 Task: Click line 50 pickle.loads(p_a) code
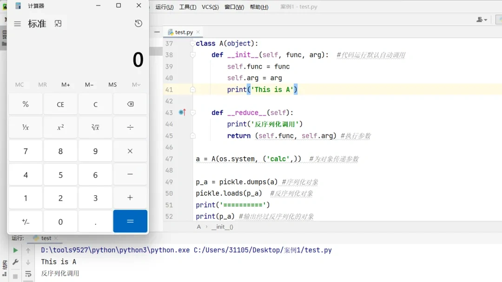pos(229,193)
